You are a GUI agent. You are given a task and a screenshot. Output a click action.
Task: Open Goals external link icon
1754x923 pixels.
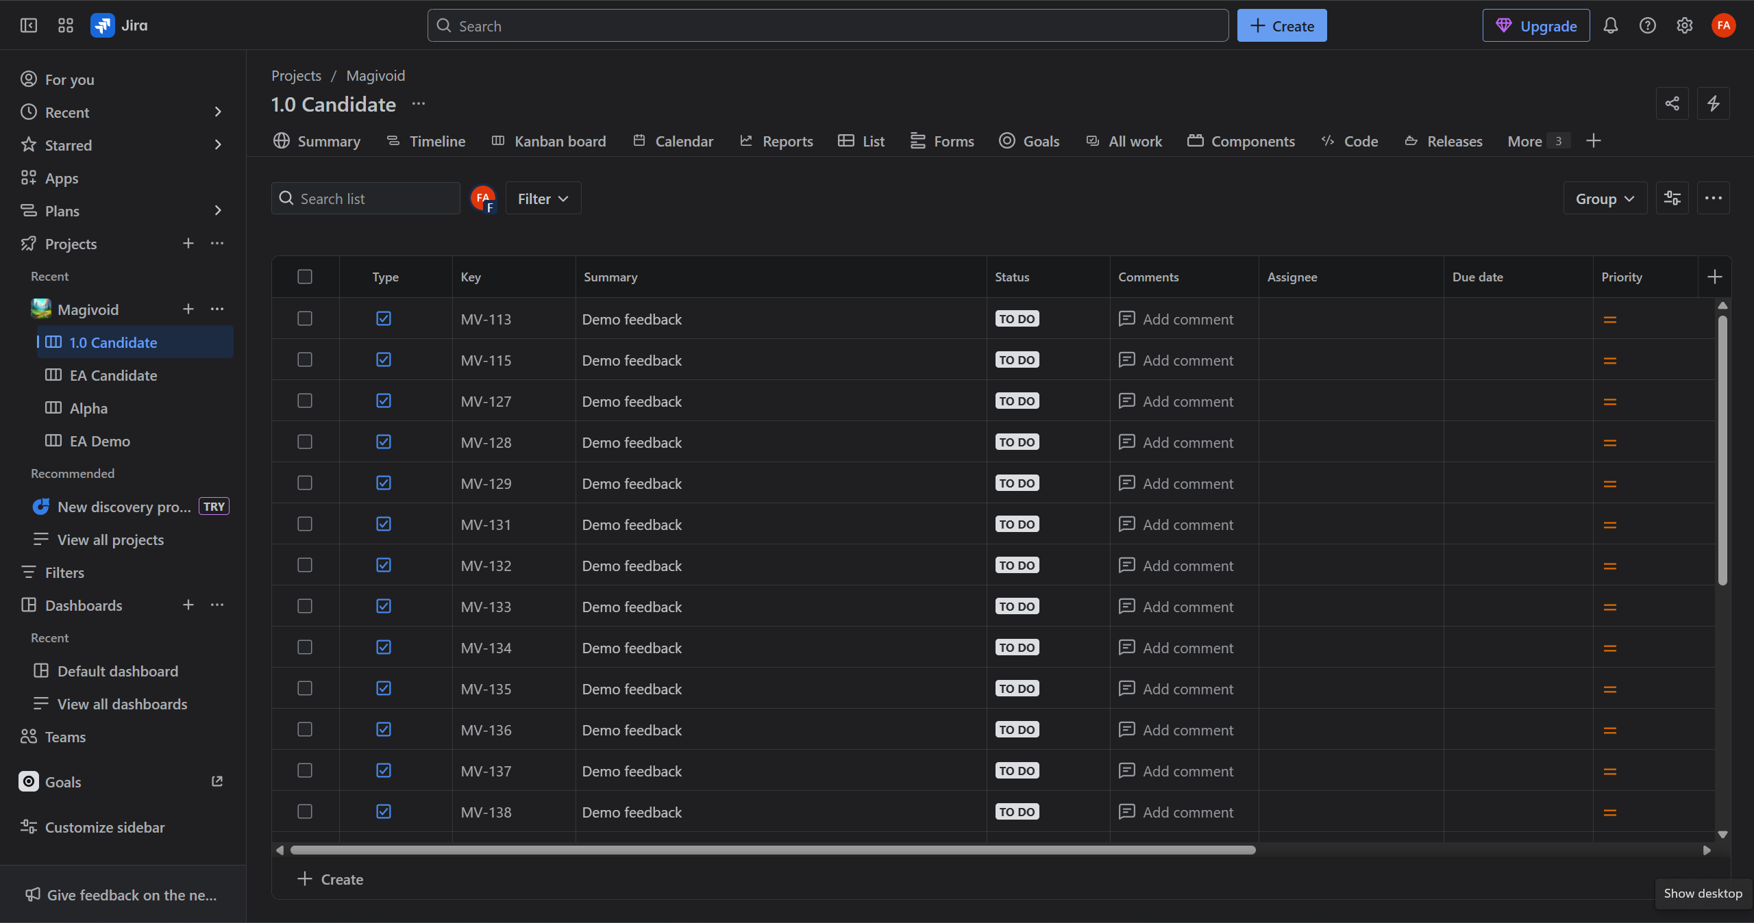(x=217, y=781)
